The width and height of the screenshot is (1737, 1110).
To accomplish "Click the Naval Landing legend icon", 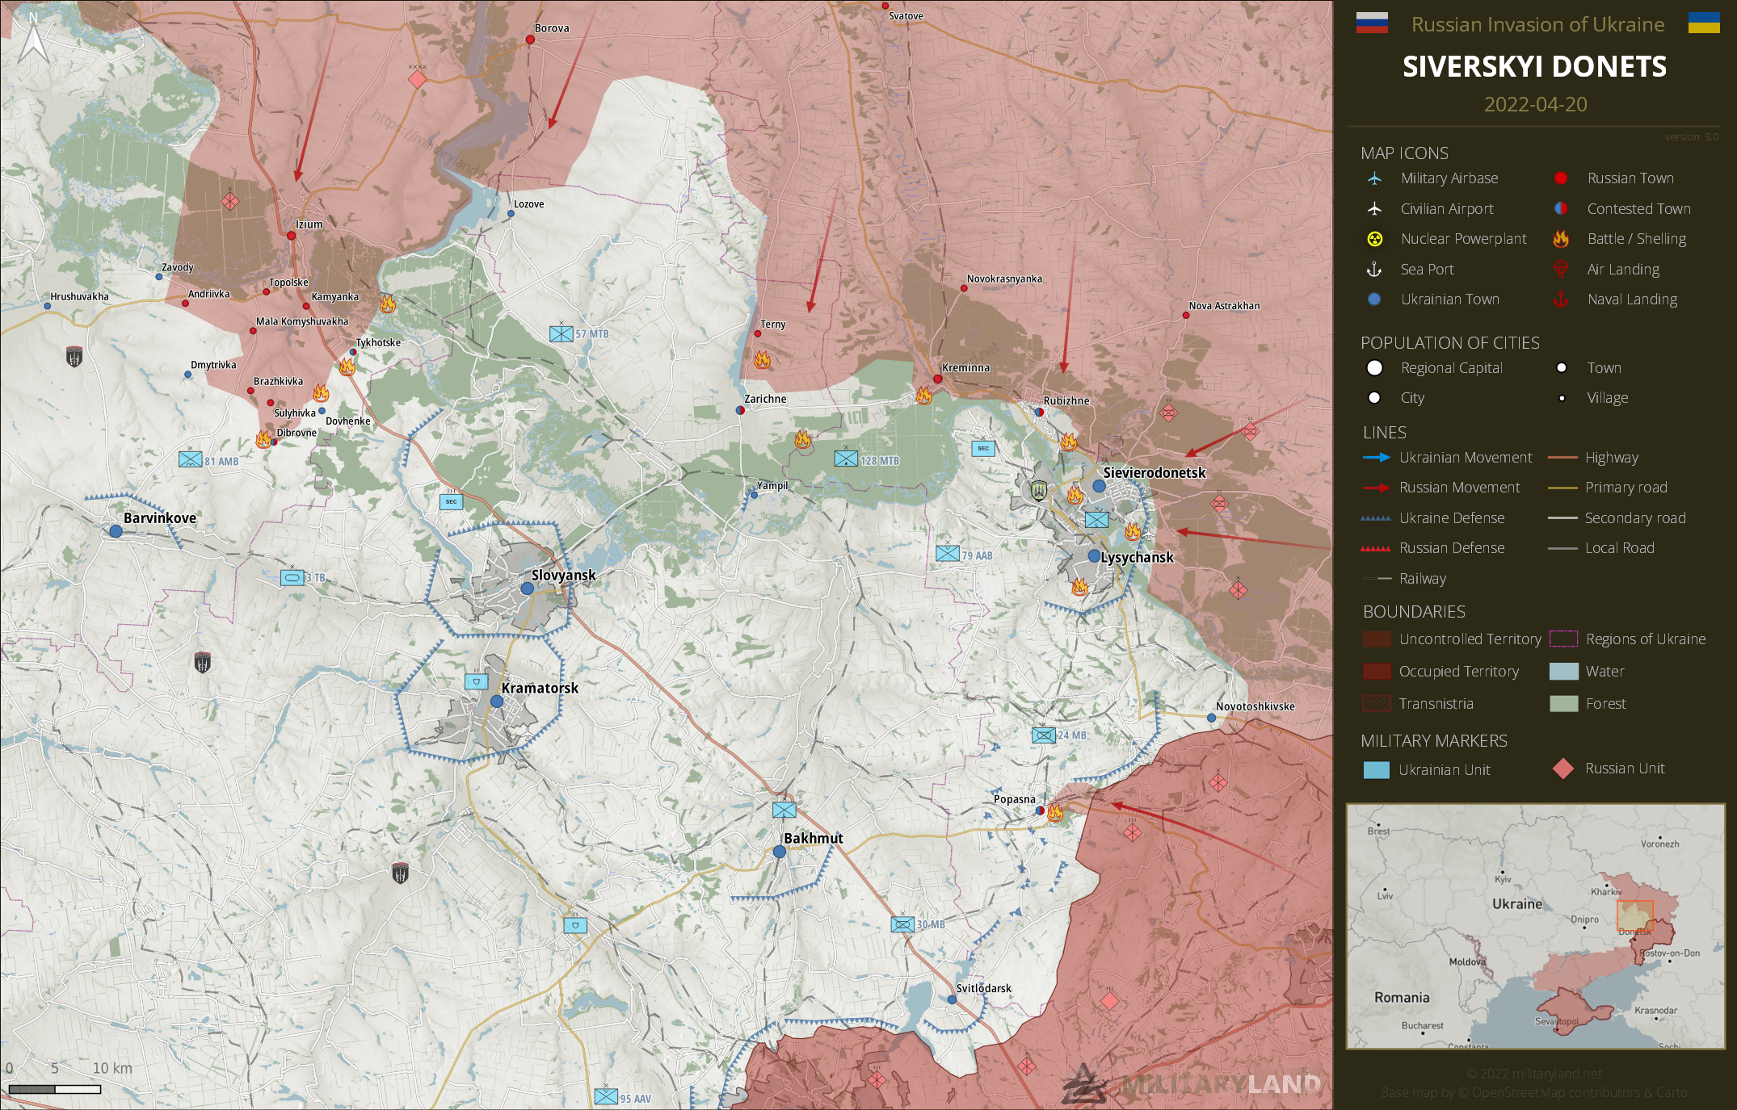I will tap(1561, 299).
